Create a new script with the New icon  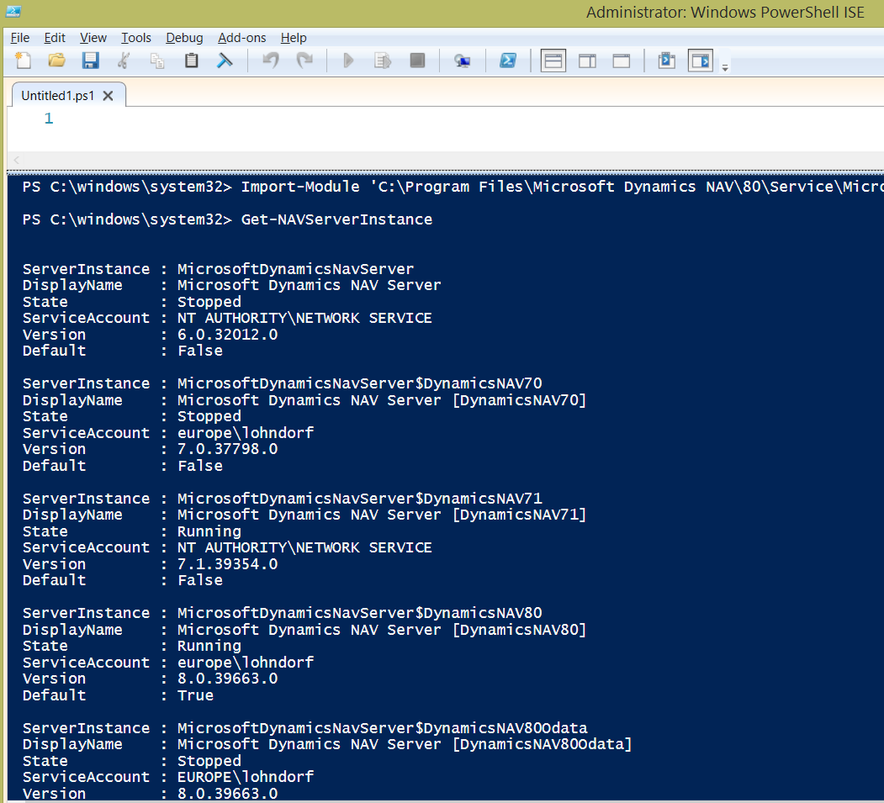coord(23,60)
